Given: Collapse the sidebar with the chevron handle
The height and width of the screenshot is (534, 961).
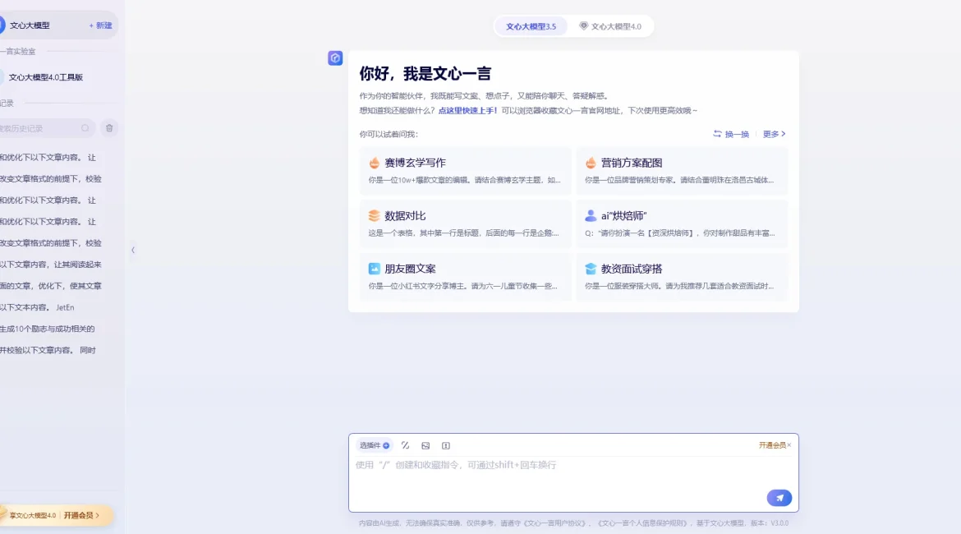Looking at the screenshot, I should [133, 250].
